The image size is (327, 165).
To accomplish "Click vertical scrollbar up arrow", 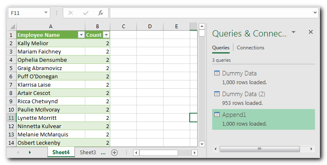I will pyautogui.click(x=202, y=27).
